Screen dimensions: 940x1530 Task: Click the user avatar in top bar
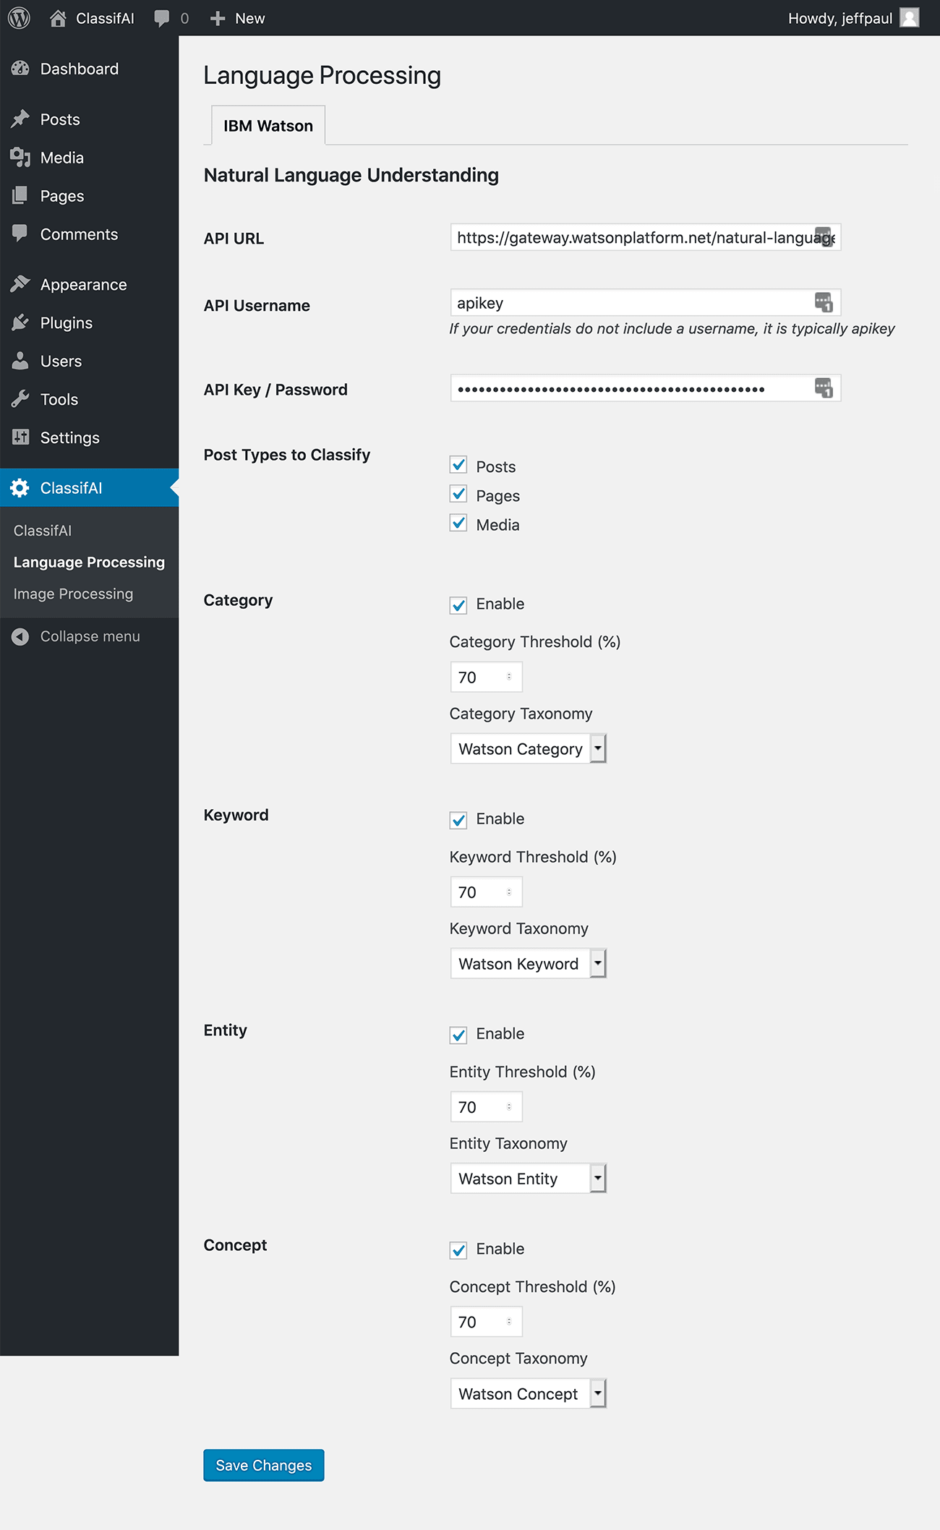tap(910, 18)
